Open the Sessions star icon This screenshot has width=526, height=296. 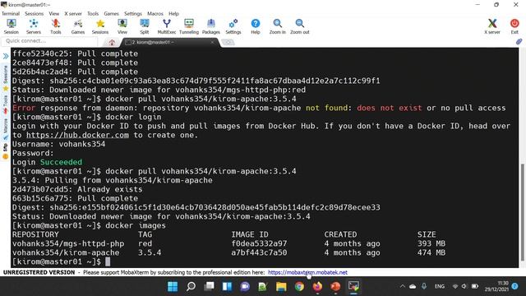click(100, 26)
